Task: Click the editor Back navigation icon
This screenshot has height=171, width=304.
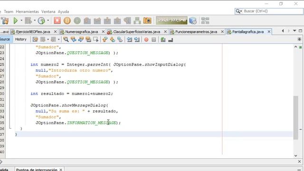Action: 43,39
